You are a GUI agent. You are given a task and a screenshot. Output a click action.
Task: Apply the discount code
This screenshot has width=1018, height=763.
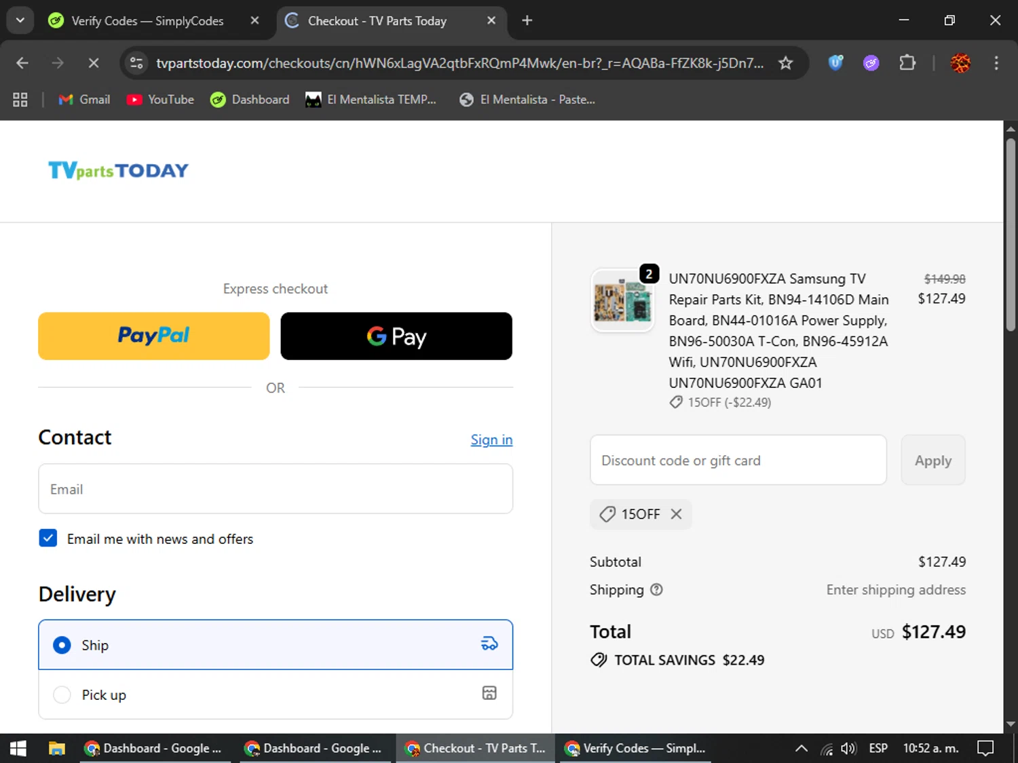pos(933,460)
